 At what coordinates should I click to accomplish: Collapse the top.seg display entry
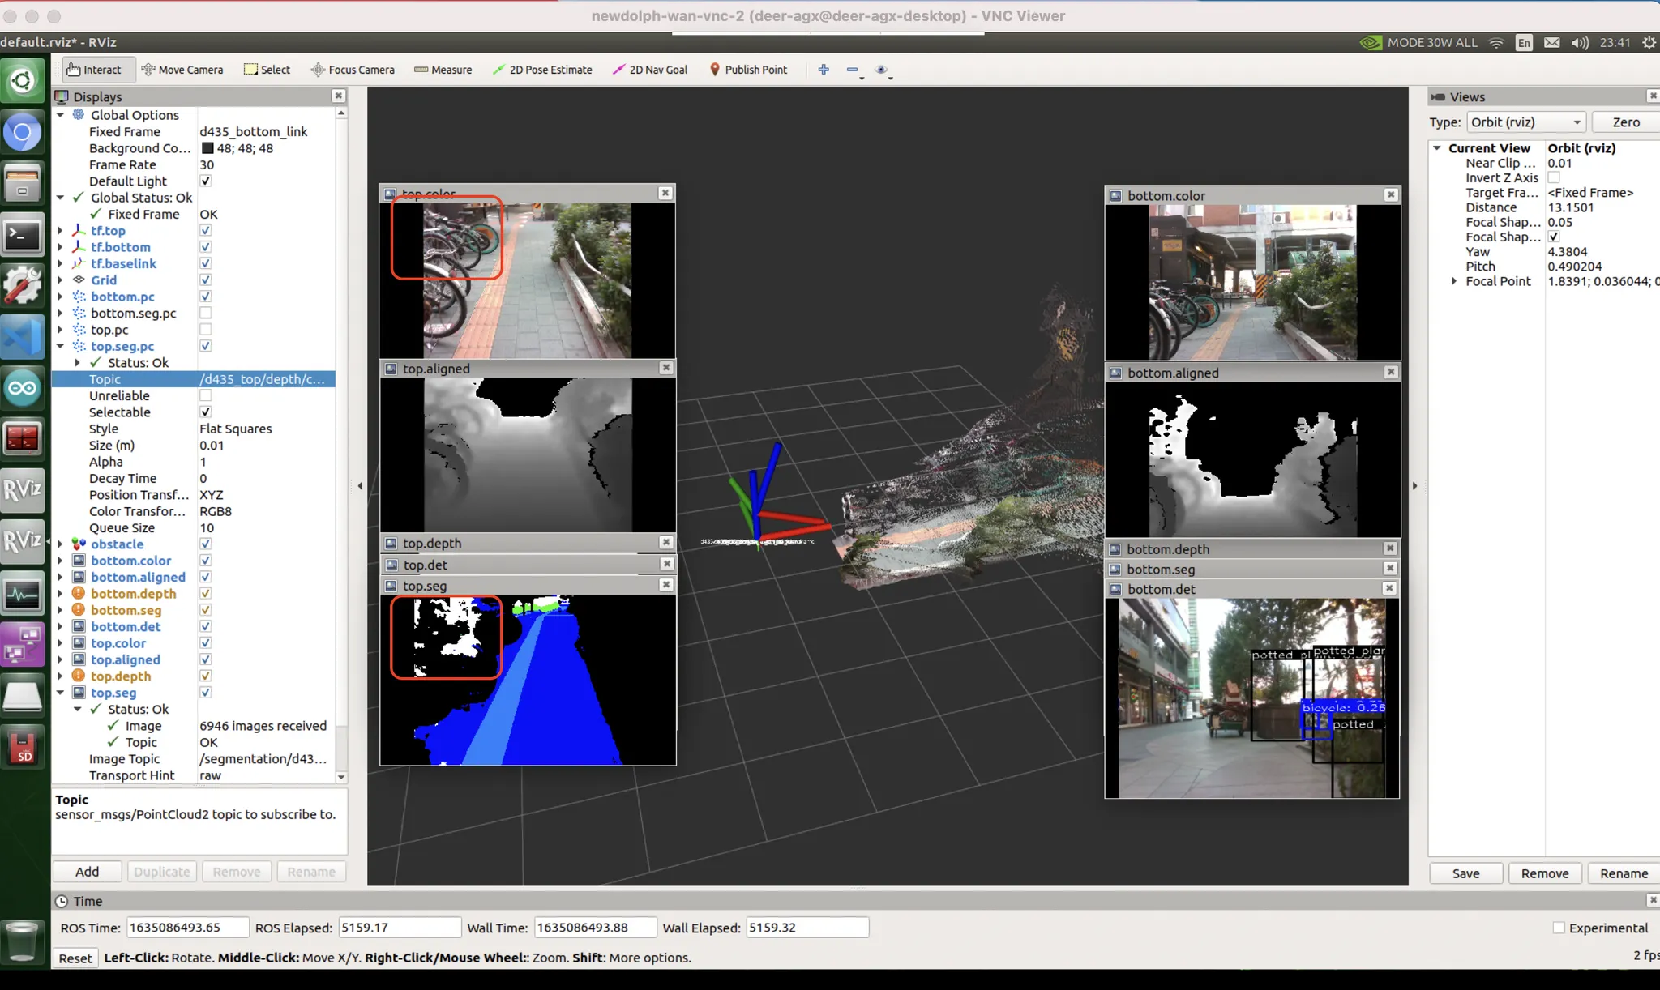click(x=61, y=693)
